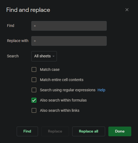Check the Also search within links box
Screen dimensions: 138x143
click(x=34, y=110)
